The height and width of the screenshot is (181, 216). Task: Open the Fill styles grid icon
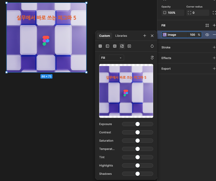pyautogui.click(x=207, y=25)
